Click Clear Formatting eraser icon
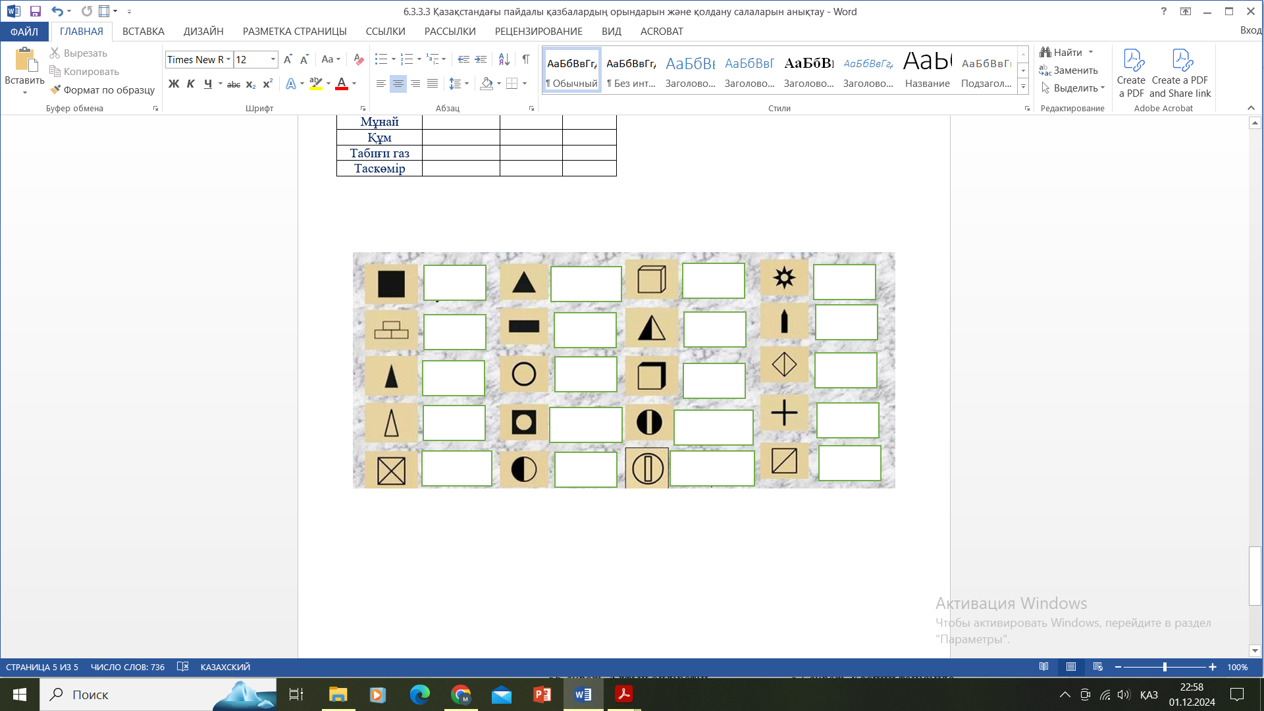 tap(358, 59)
